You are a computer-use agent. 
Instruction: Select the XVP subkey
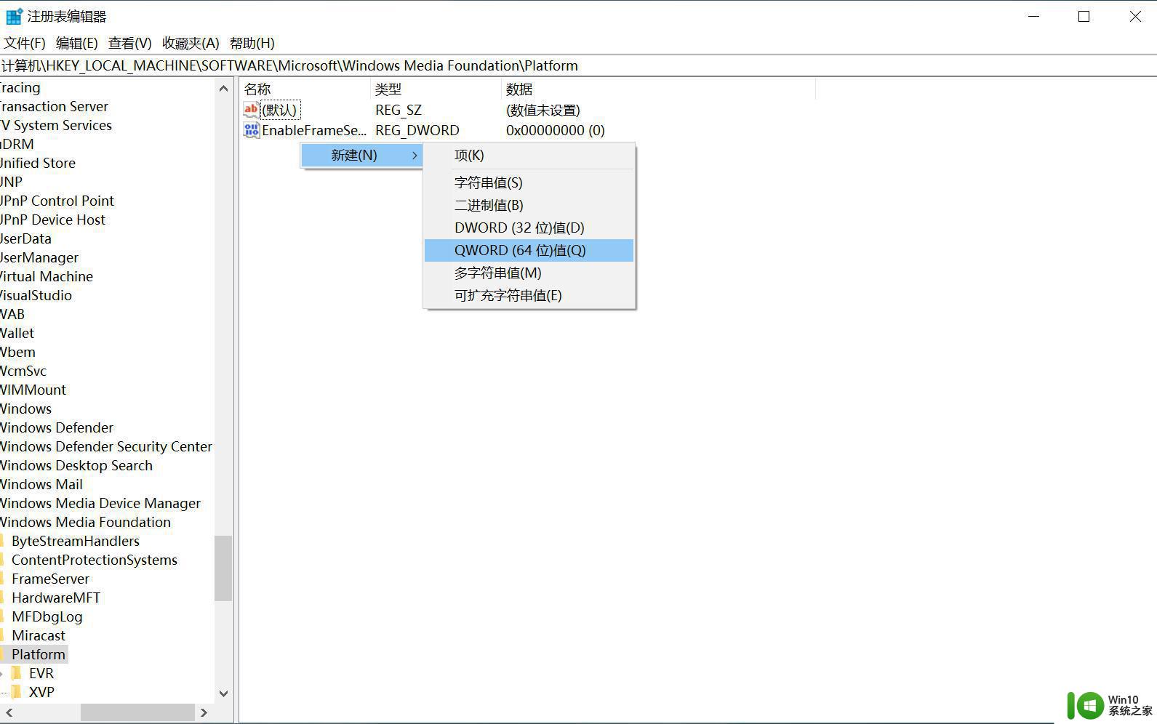41,692
